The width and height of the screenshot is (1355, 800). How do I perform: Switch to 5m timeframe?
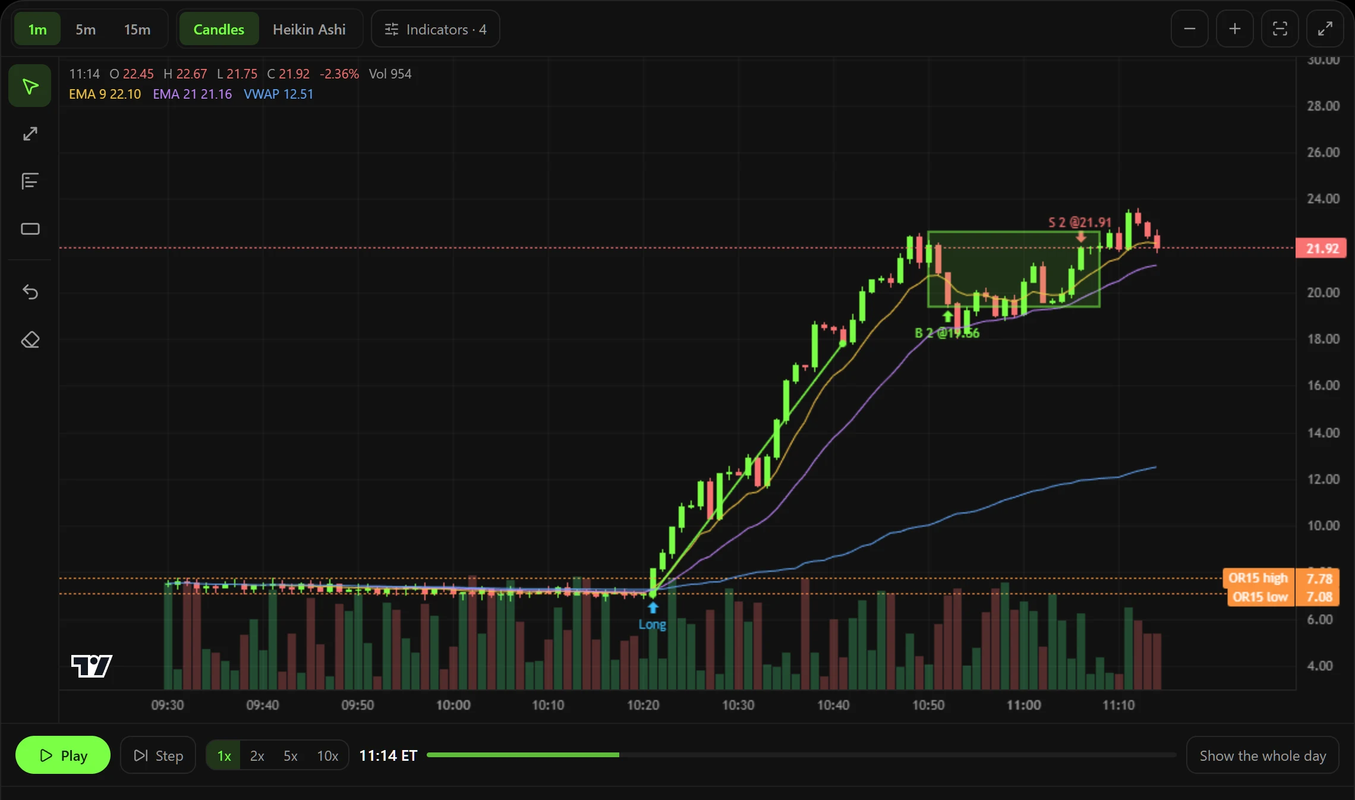86,29
